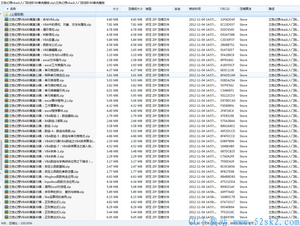
Task: Click the zip icon of 第22集:数组-3.zip
Action: click(6, 126)
